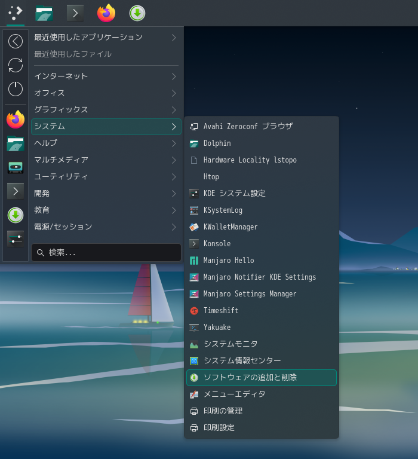Screen dimensions: 418x459
Task: Open Konsole favorite in launcher sidebar
Action: pyautogui.click(x=16, y=191)
